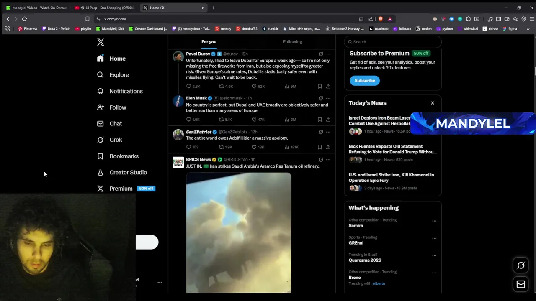
Task: Bookmark GenZPatriot's post
Action: (320, 147)
